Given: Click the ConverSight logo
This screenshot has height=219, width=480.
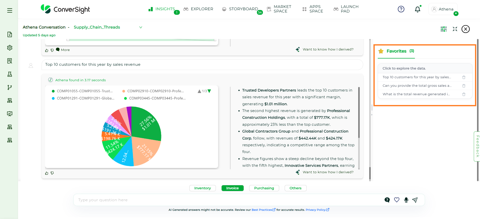Looking at the screenshot, I should (65, 9).
